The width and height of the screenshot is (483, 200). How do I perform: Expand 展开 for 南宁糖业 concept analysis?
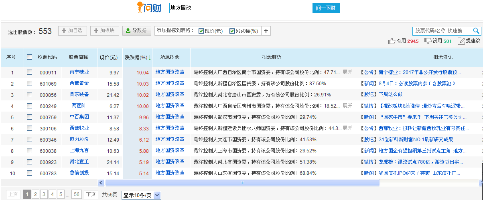pos(347,72)
